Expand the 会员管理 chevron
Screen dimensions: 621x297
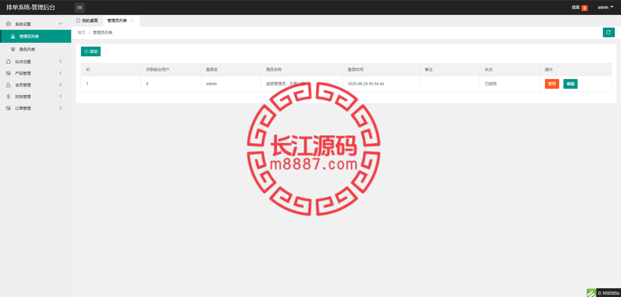61,85
